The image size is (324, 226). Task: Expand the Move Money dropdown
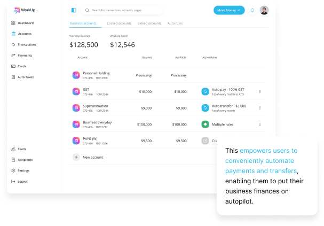(229, 10)
